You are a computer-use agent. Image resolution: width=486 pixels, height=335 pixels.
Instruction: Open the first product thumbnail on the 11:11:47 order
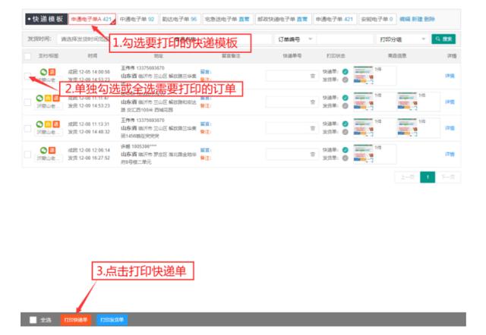click(363, 102)
